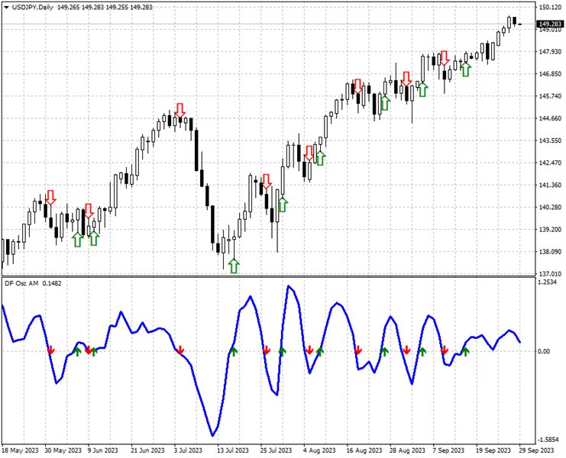The height and width of the screenshot is (458, 566).
Task: Click the 30 May 2023 date label
Action: click(63, 450)
